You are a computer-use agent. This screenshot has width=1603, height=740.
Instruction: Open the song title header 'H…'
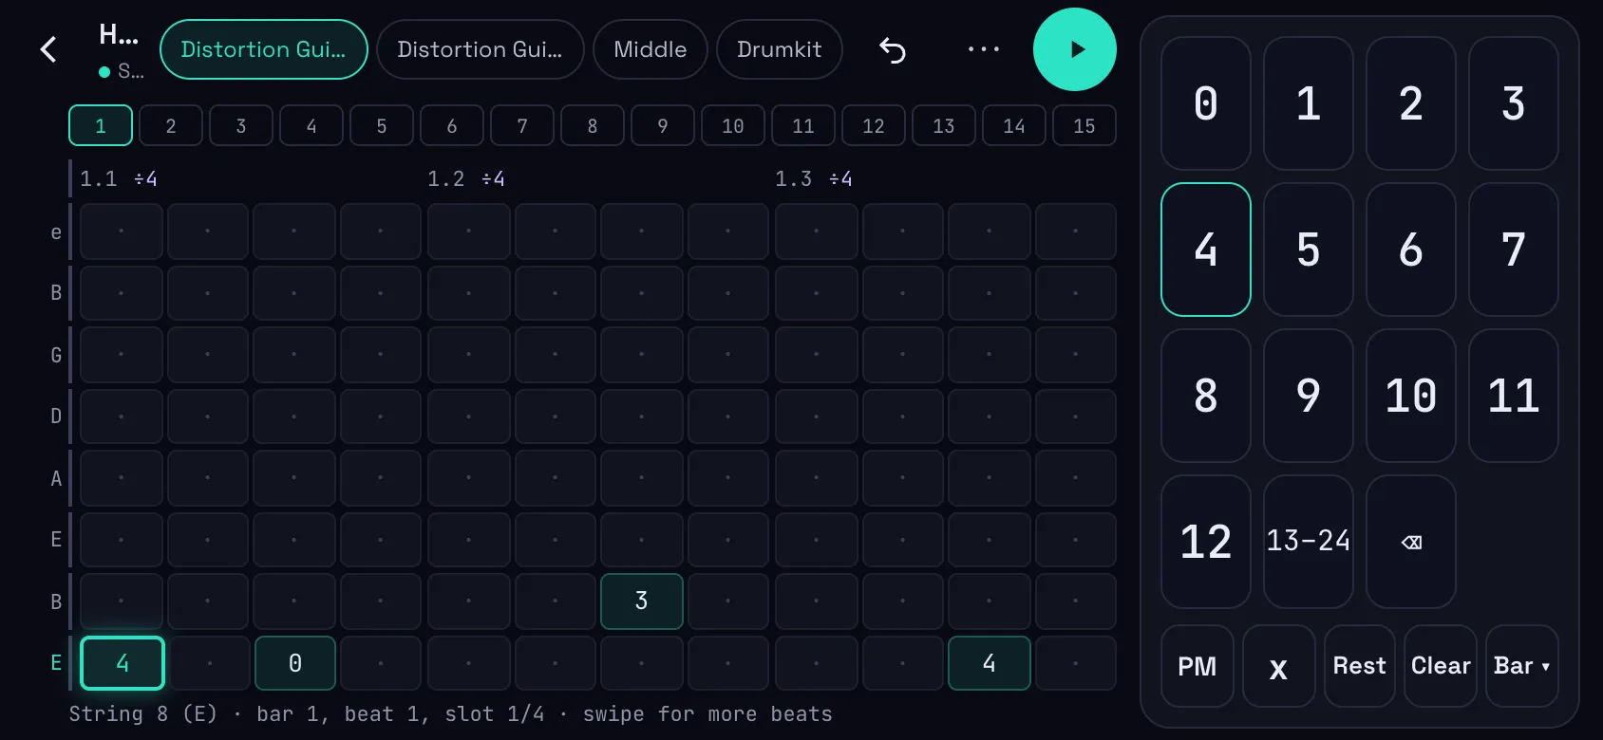119,36
